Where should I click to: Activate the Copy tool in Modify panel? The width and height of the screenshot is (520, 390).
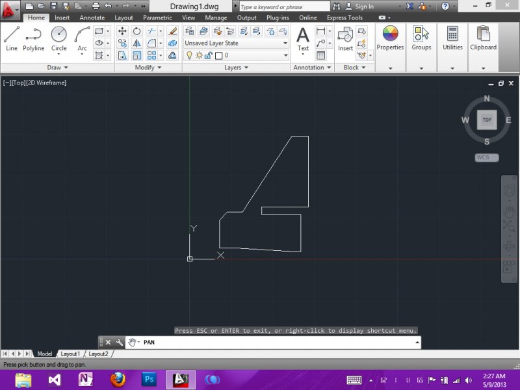122,43
